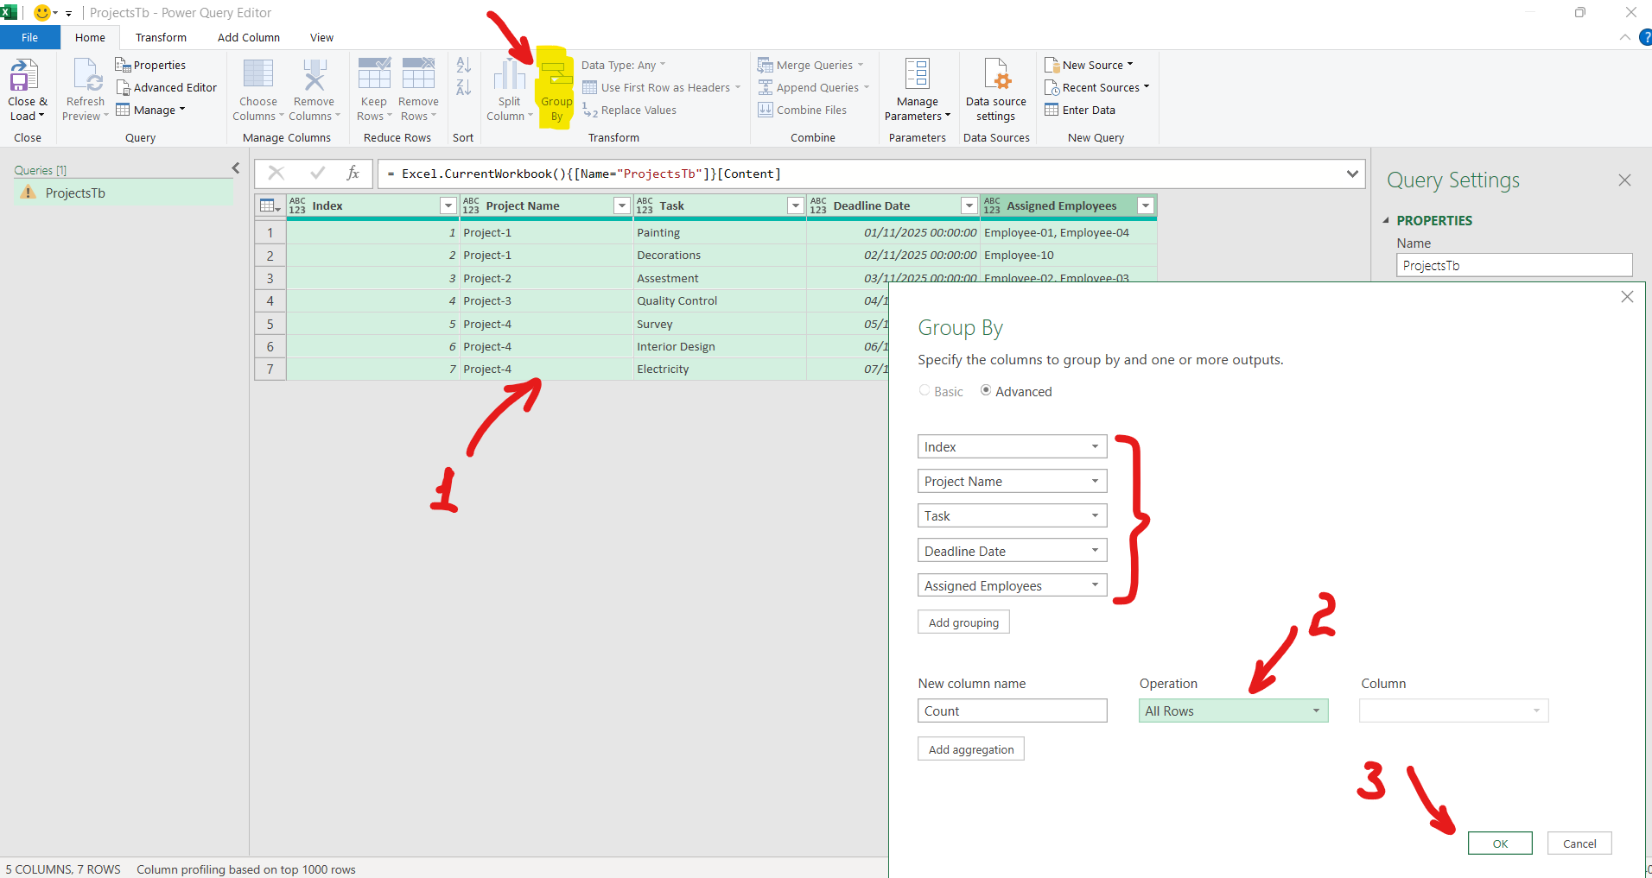The height and width of the screenshot is (878, 1652).
Task: Select the Basic radio option
Action: [924, 391]
